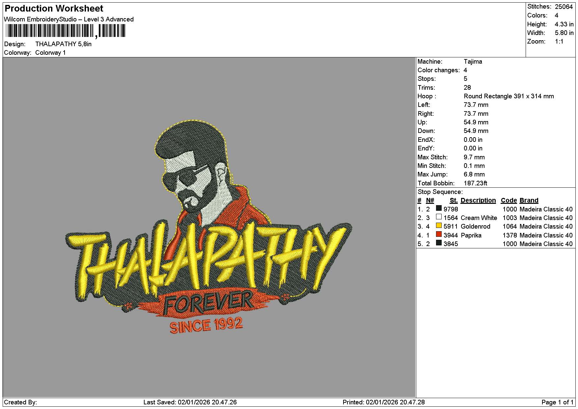Click the 'Stops:' label
This screenshot has width=578, height=409.
[427, 79]
